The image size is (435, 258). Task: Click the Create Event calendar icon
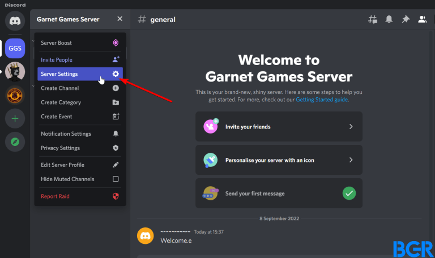[x=116, y=117]
